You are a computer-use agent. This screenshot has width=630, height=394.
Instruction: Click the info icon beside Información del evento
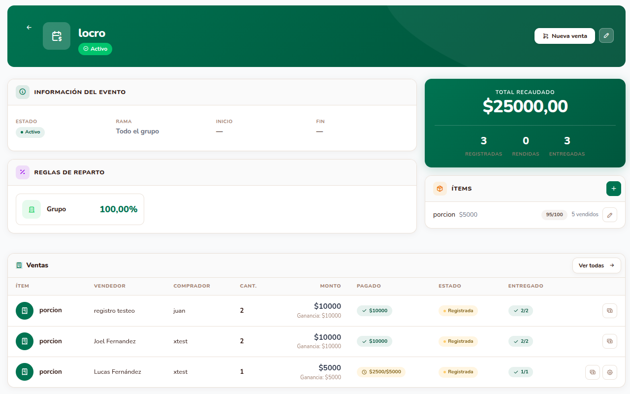(23, 92)
